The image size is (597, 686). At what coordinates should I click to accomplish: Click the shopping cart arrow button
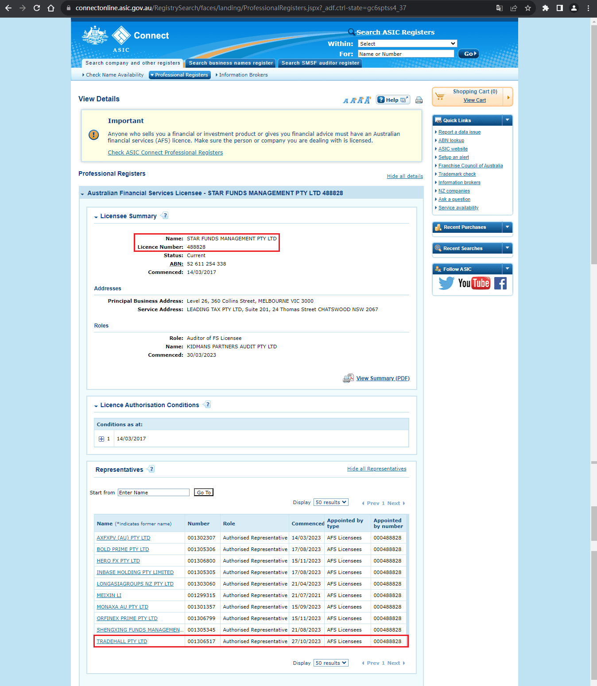508,97
